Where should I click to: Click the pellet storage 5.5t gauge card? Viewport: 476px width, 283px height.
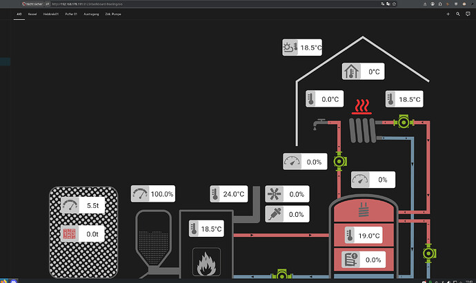(x=83, y=205)
